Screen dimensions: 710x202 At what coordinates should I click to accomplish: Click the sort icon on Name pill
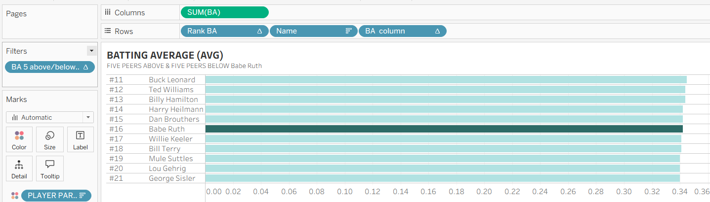coord(348,31)
